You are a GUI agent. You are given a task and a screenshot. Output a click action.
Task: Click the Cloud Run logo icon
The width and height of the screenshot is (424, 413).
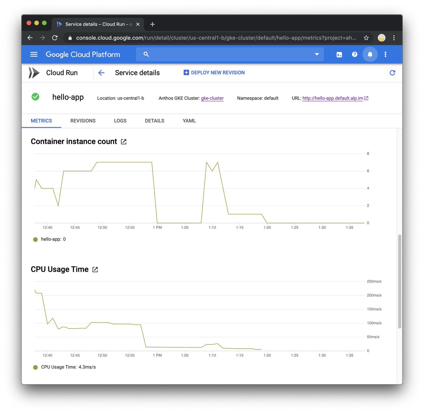[x=34, y=73]
